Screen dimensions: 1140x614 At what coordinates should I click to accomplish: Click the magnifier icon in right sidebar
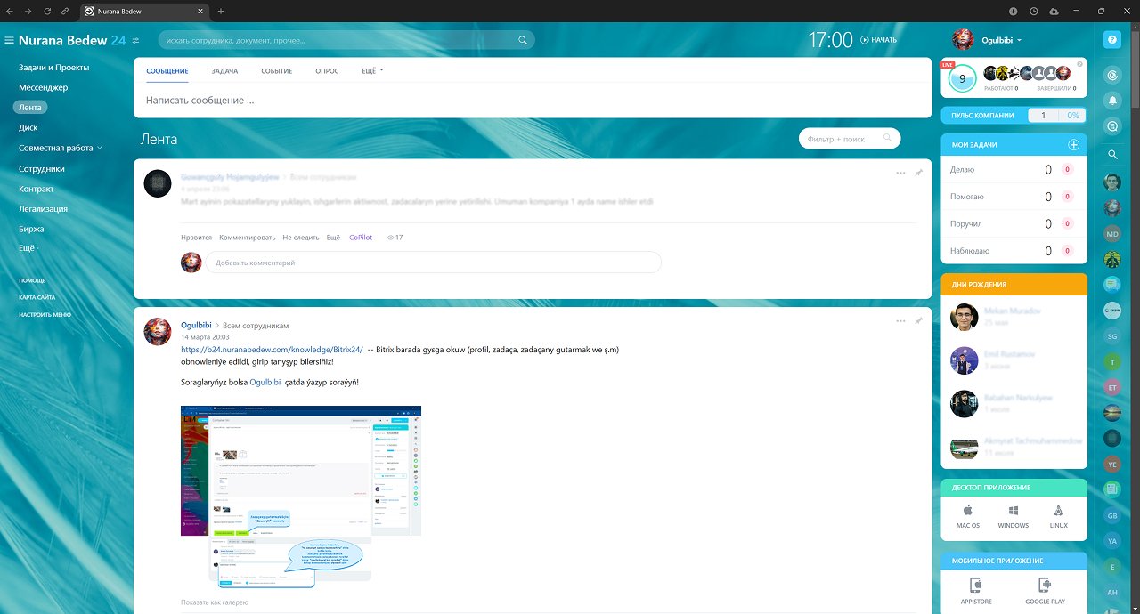(x=1111, y=155)
